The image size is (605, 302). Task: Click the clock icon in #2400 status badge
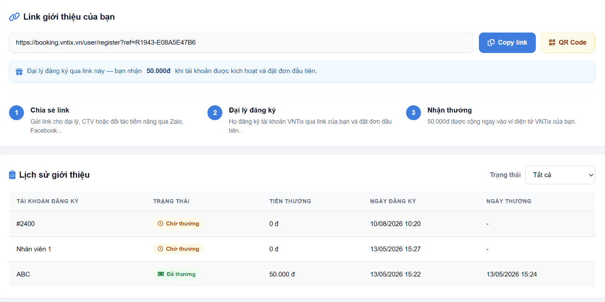(x=161, y=224)
